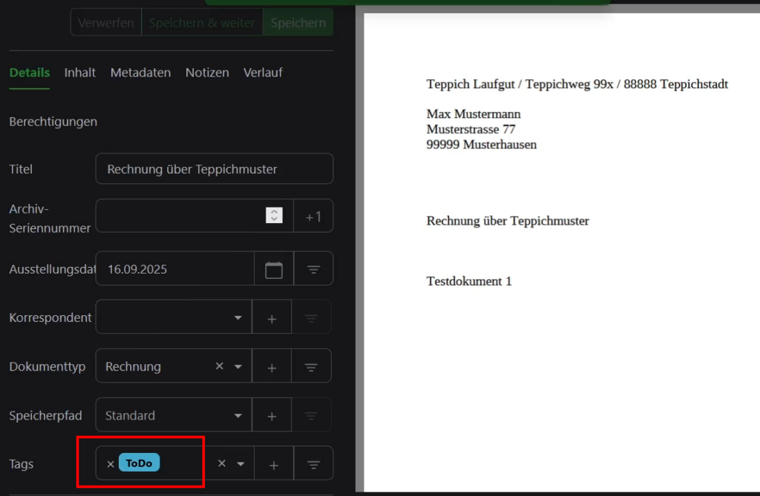
Task: Add a new Speicherpfad with plus
Action: tap(272, 416)
